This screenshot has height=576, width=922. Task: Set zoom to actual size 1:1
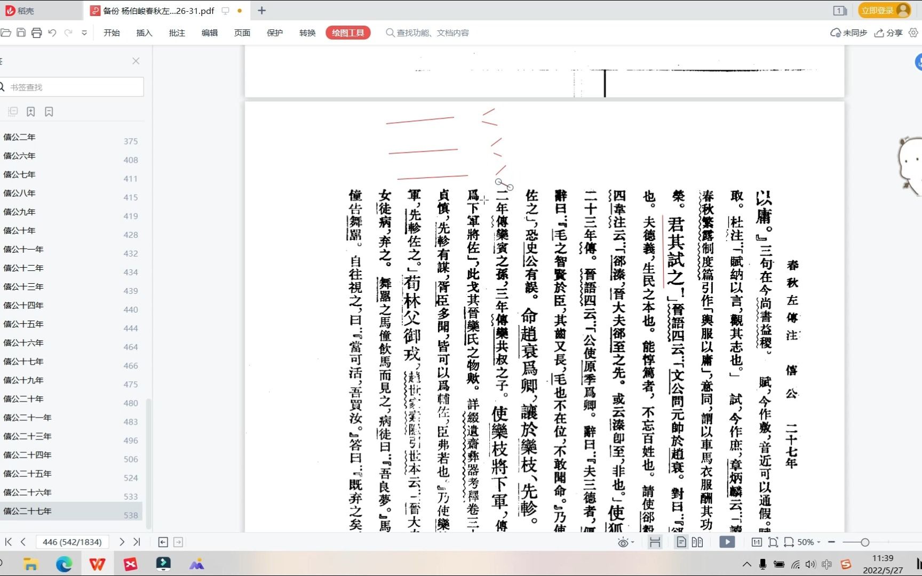[757, 542]
